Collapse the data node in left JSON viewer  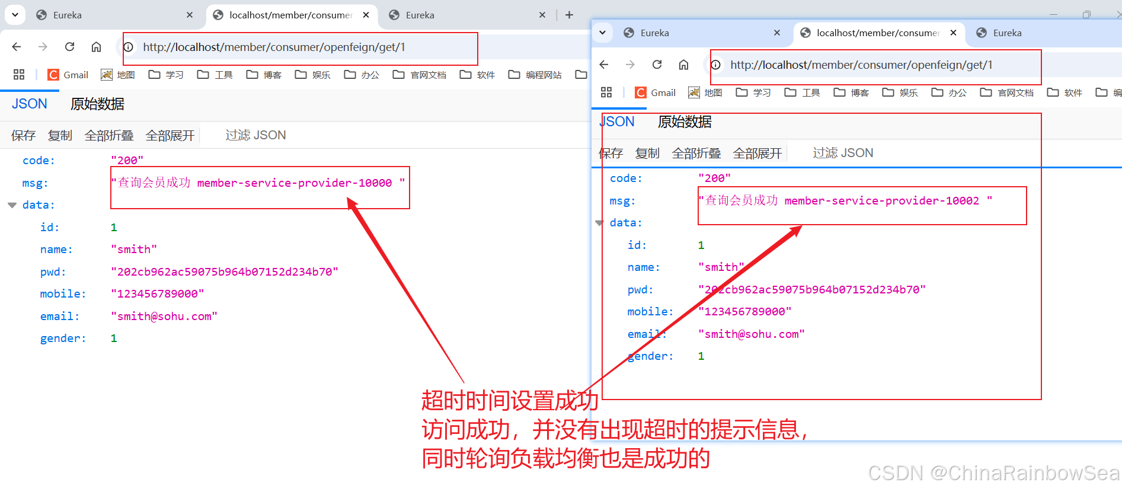point(12,205)
